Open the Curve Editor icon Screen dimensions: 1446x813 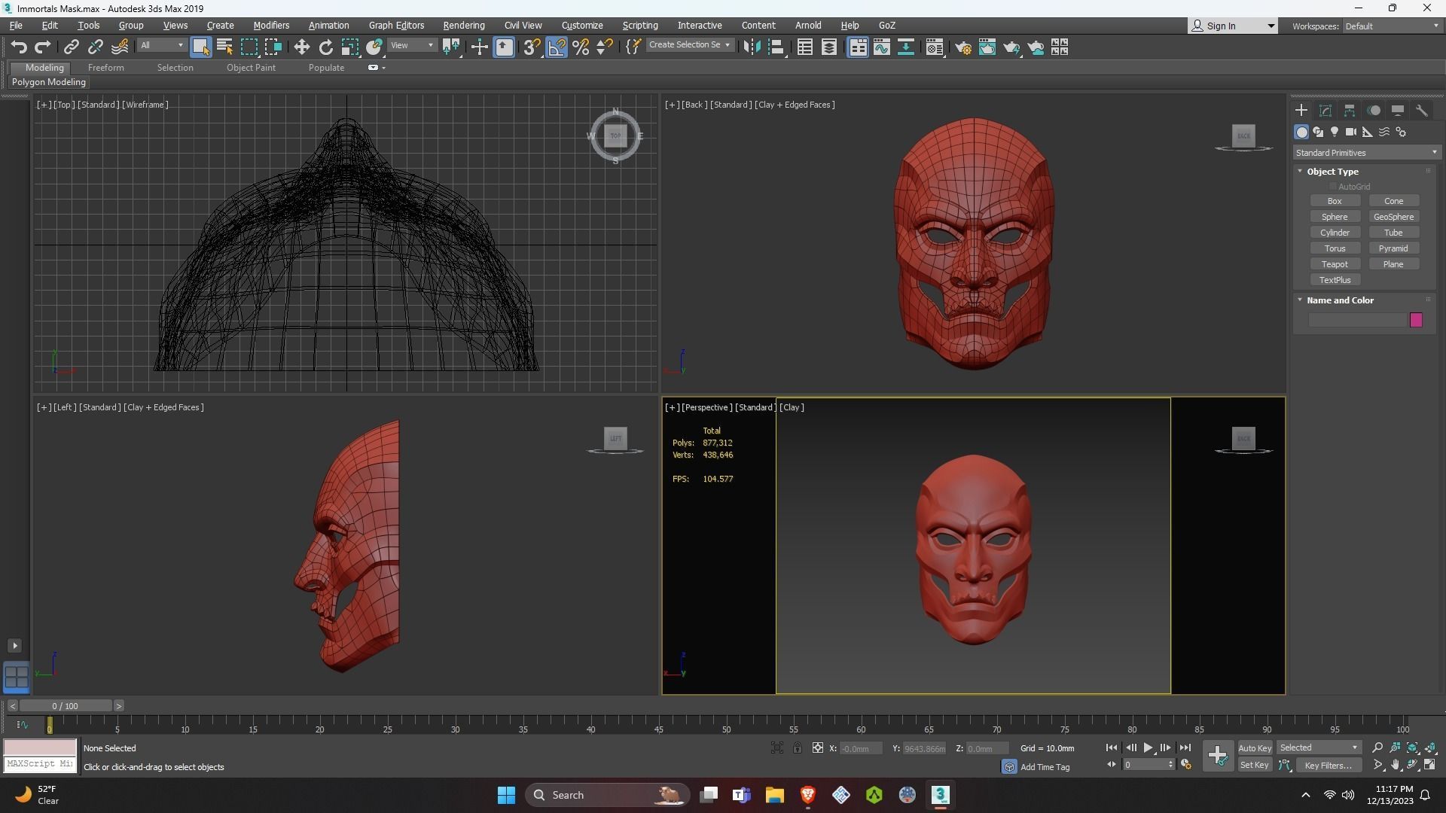tap(882, 47)
